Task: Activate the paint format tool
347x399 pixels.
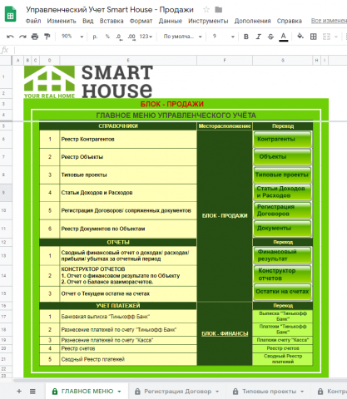Action: point(47,37)
